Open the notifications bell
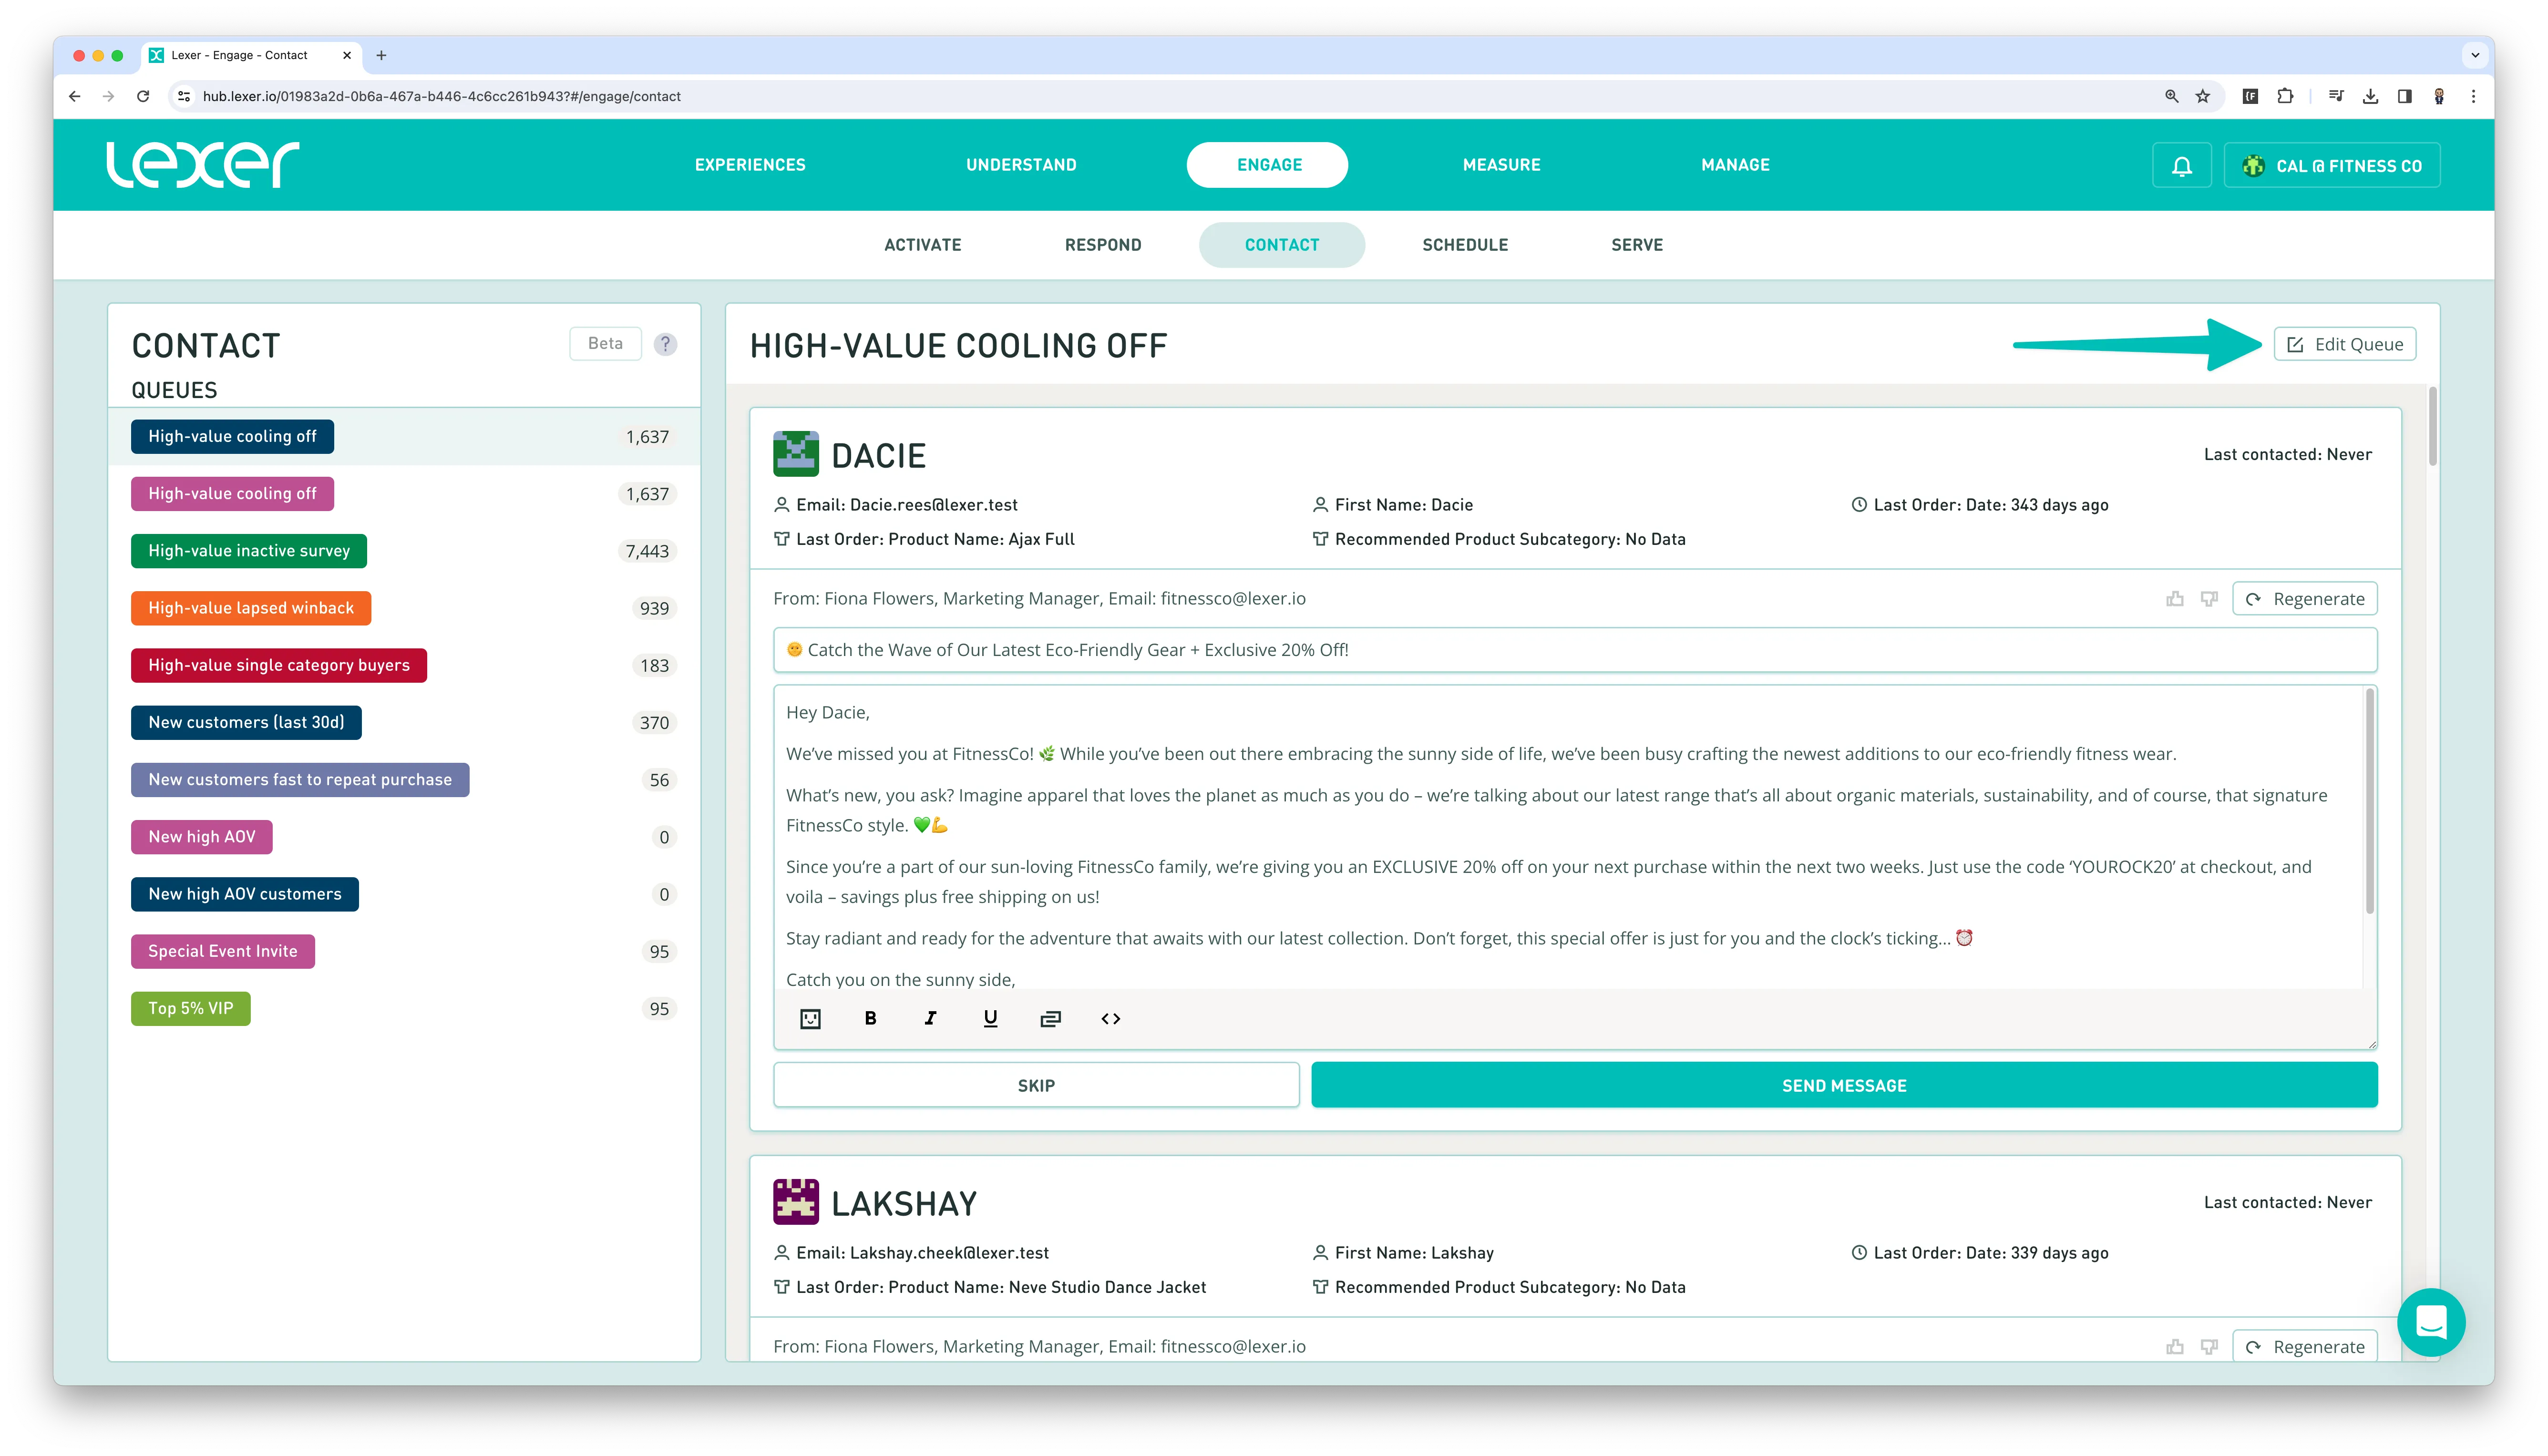Viewport: 2548px width, 1456px height. [2181, 166]
